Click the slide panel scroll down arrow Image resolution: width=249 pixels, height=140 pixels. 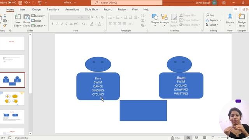30,134
